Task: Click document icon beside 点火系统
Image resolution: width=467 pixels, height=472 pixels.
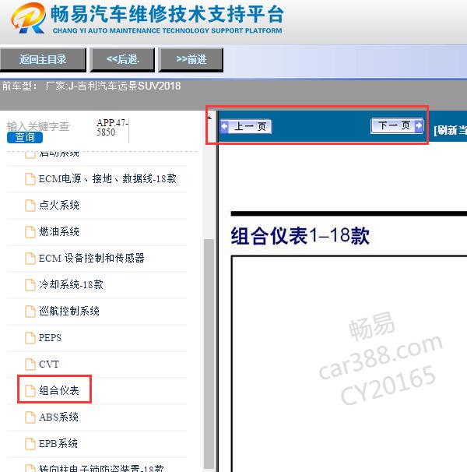Action: tap(30, 206)
